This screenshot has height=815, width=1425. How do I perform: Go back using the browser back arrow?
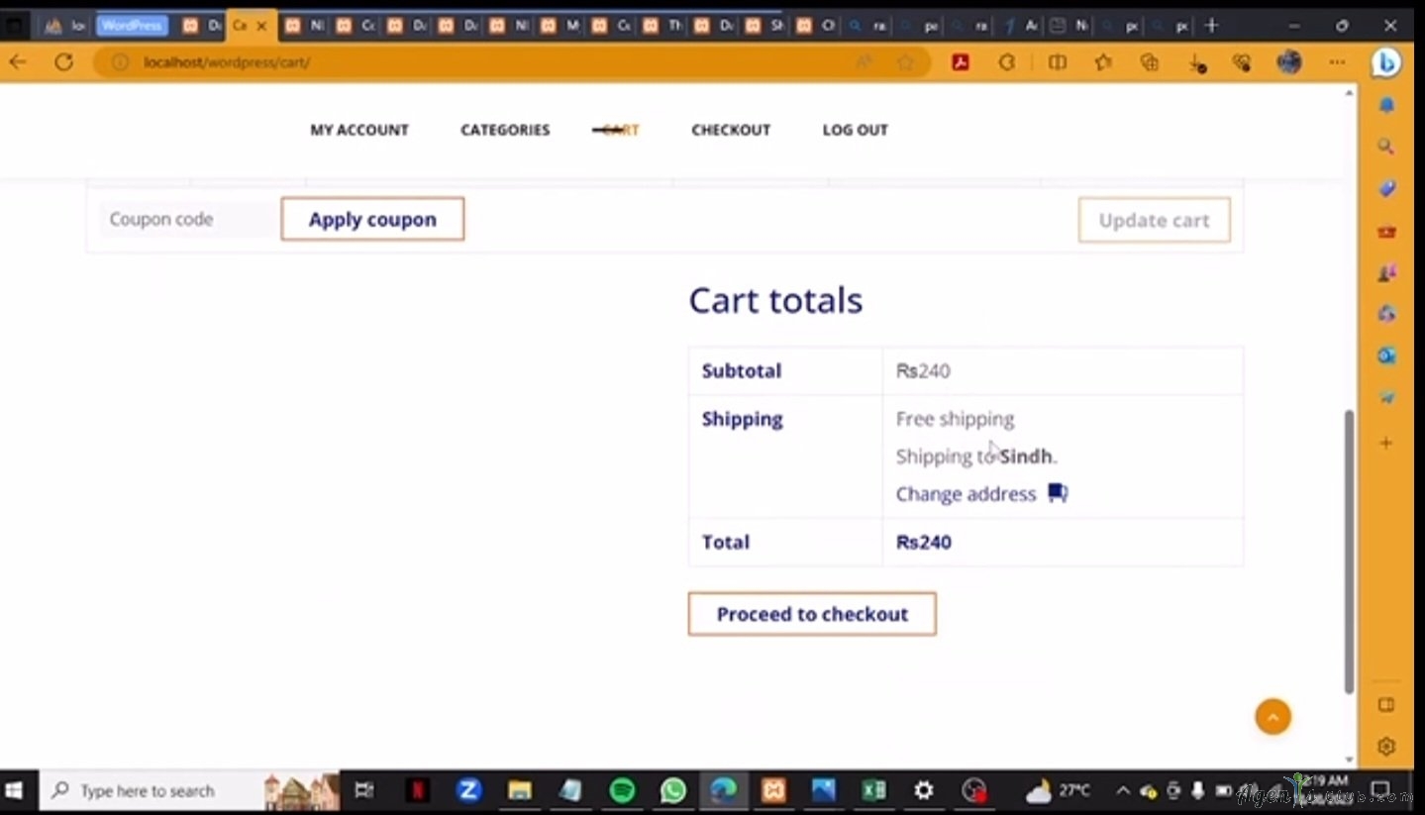17,62
